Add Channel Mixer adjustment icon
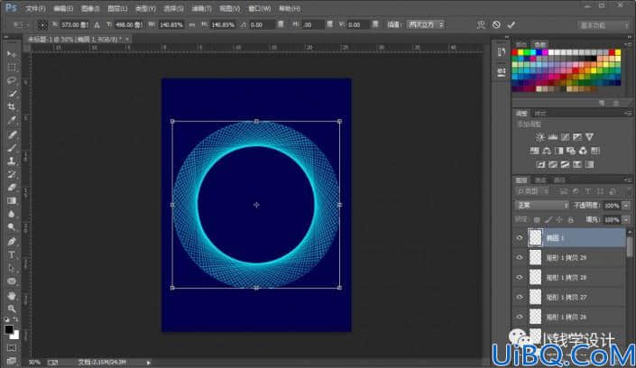Screen dimensions: 636x368 (583, 151)
